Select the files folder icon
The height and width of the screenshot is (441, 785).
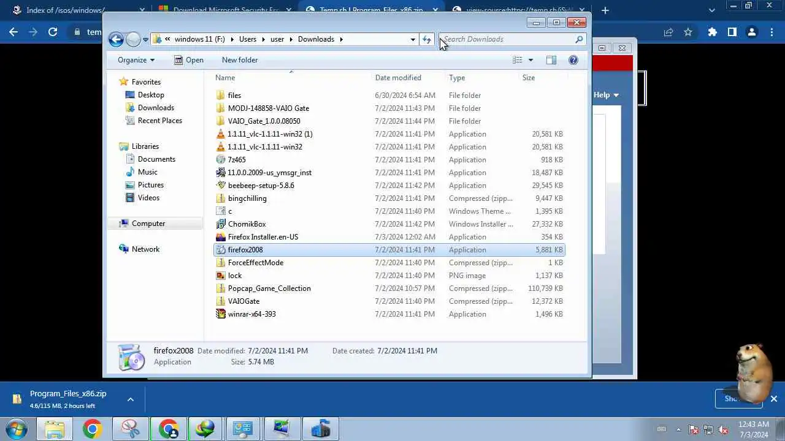pyautogui.click(x=221, y=96)
